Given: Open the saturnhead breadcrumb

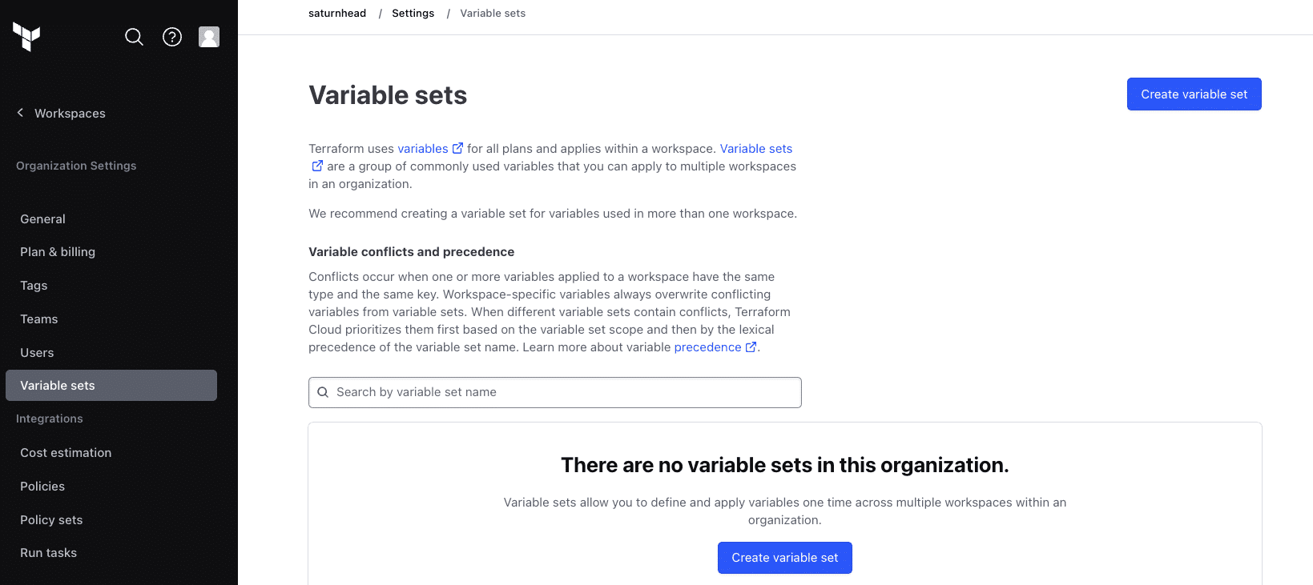Looking at the screenshot, I should coord(336,13).
